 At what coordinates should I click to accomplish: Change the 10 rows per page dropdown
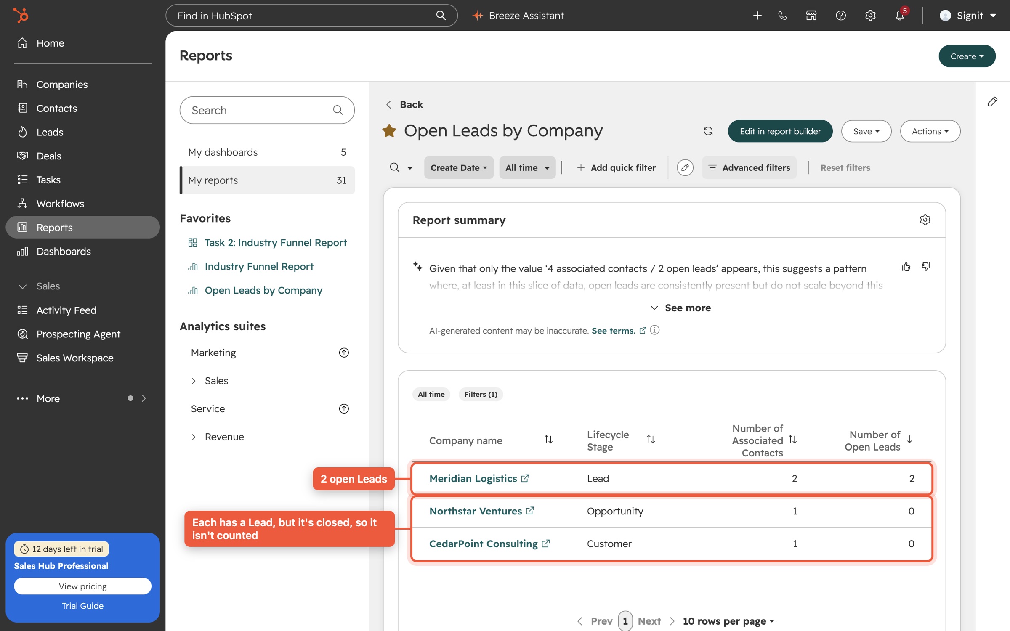[x=728, y=621]
